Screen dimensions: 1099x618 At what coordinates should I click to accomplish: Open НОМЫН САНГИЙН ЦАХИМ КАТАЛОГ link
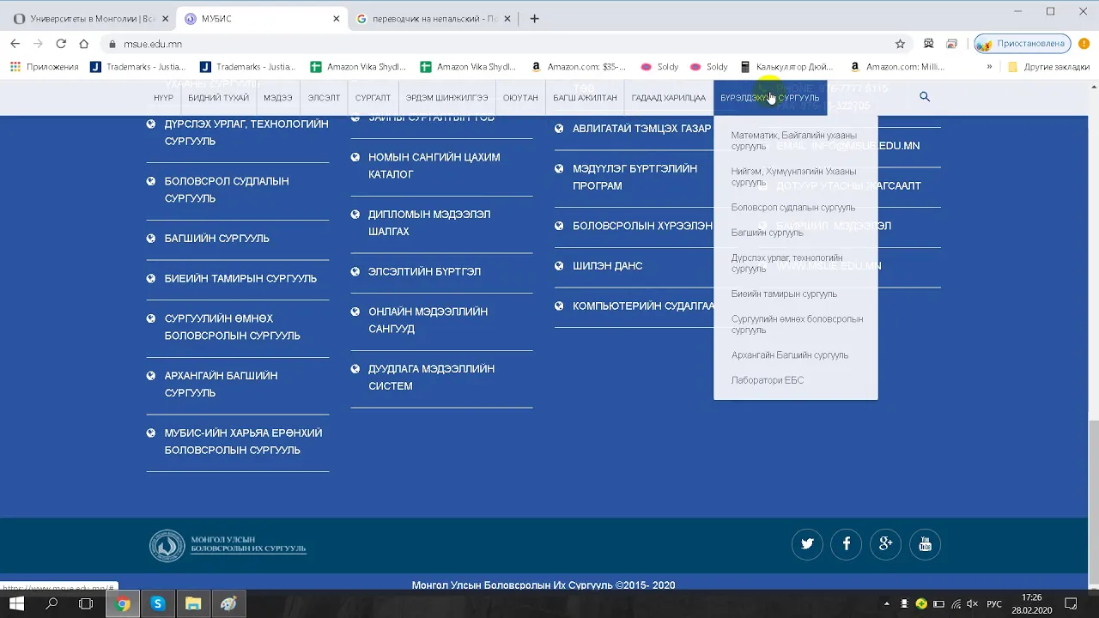434,166
